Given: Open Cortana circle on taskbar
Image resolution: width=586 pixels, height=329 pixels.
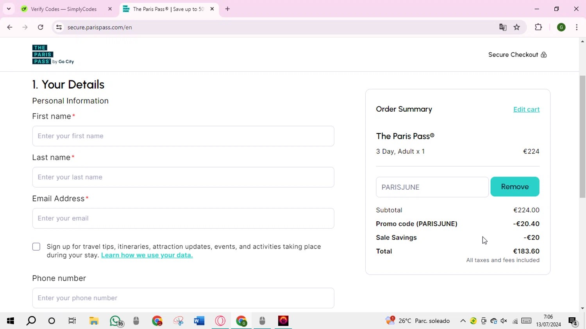Looking at the screenshot, I should click(x=52, y=321).
